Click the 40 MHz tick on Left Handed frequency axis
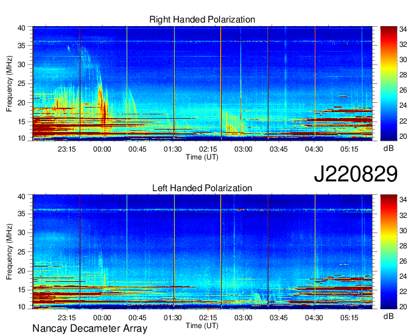The width and height of the screenshot is (414, 336). click(x=21, y=197)
